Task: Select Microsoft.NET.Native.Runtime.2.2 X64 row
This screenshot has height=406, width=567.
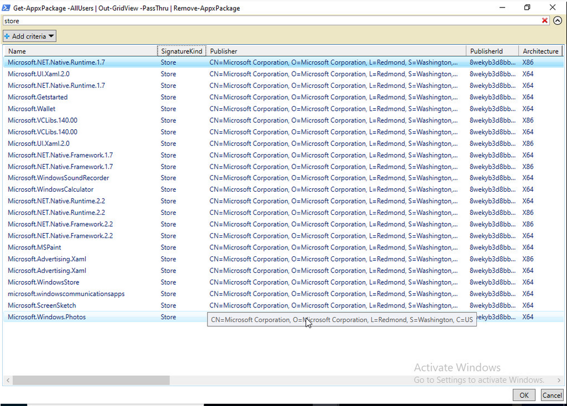Action: [283, 201]
